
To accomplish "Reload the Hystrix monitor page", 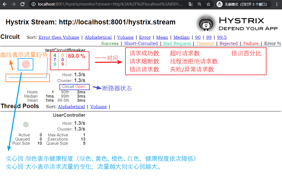I will tap(22, 4).
